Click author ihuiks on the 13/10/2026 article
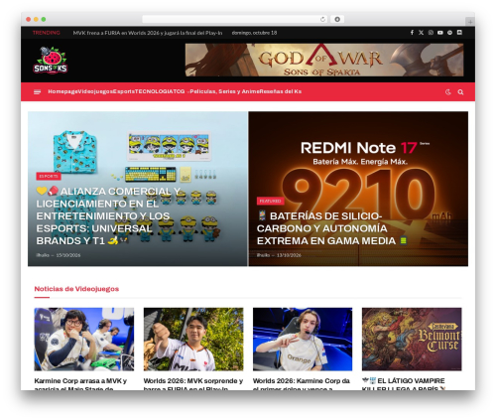 click(263, 255)
